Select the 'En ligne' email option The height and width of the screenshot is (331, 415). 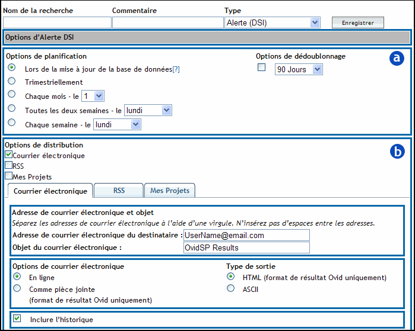(x=17, y=277)
